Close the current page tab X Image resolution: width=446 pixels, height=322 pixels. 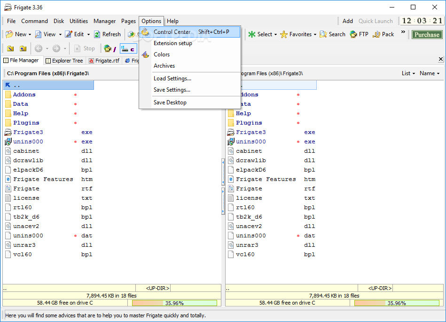tap(441, 59)
